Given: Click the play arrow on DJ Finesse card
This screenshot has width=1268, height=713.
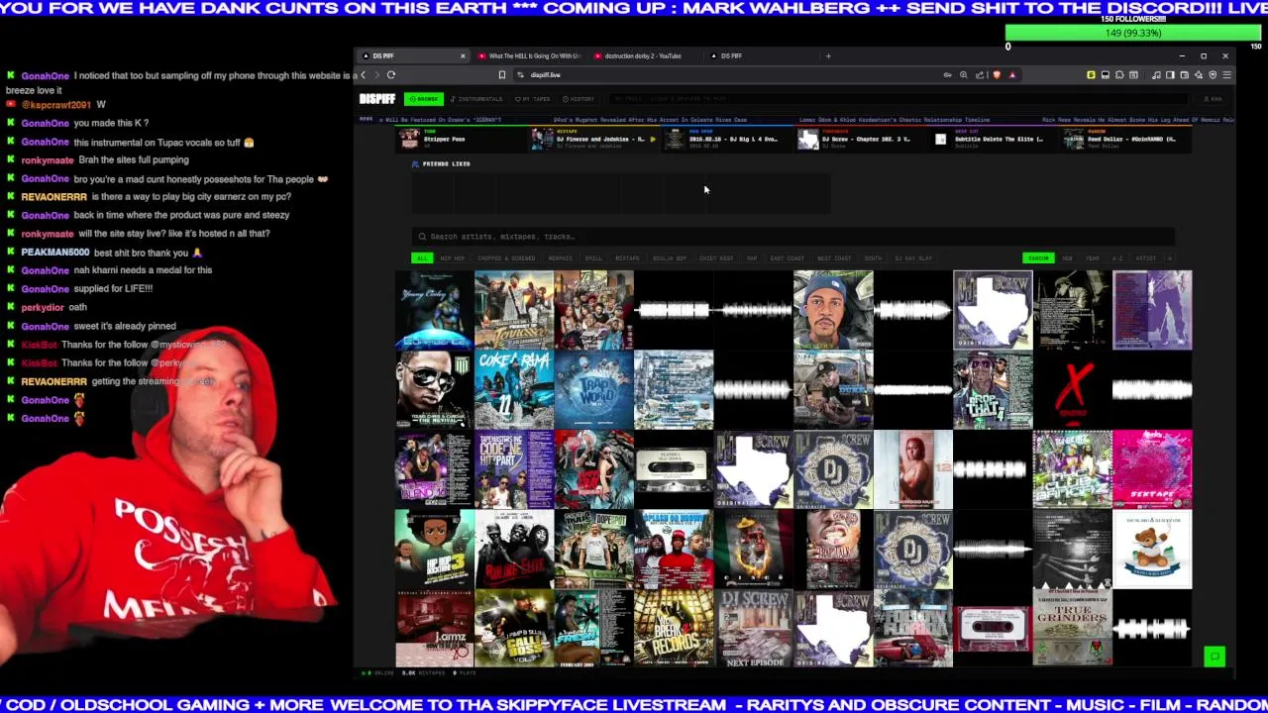Looking at the screenshot, I should [652, 140].
